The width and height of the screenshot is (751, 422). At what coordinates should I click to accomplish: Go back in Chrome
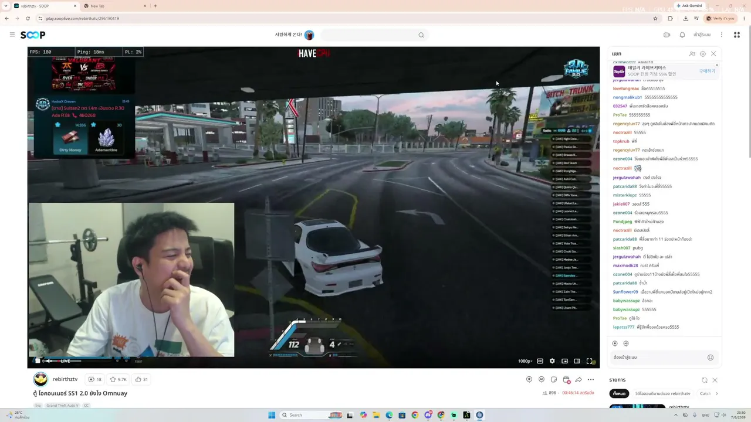[6, 18]
